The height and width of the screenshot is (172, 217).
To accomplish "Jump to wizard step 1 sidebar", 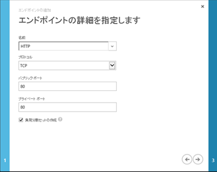I will pyautogui.click(x=5, y=86).
